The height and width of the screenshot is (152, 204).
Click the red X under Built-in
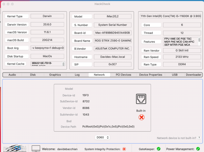(x=141, y=117)
